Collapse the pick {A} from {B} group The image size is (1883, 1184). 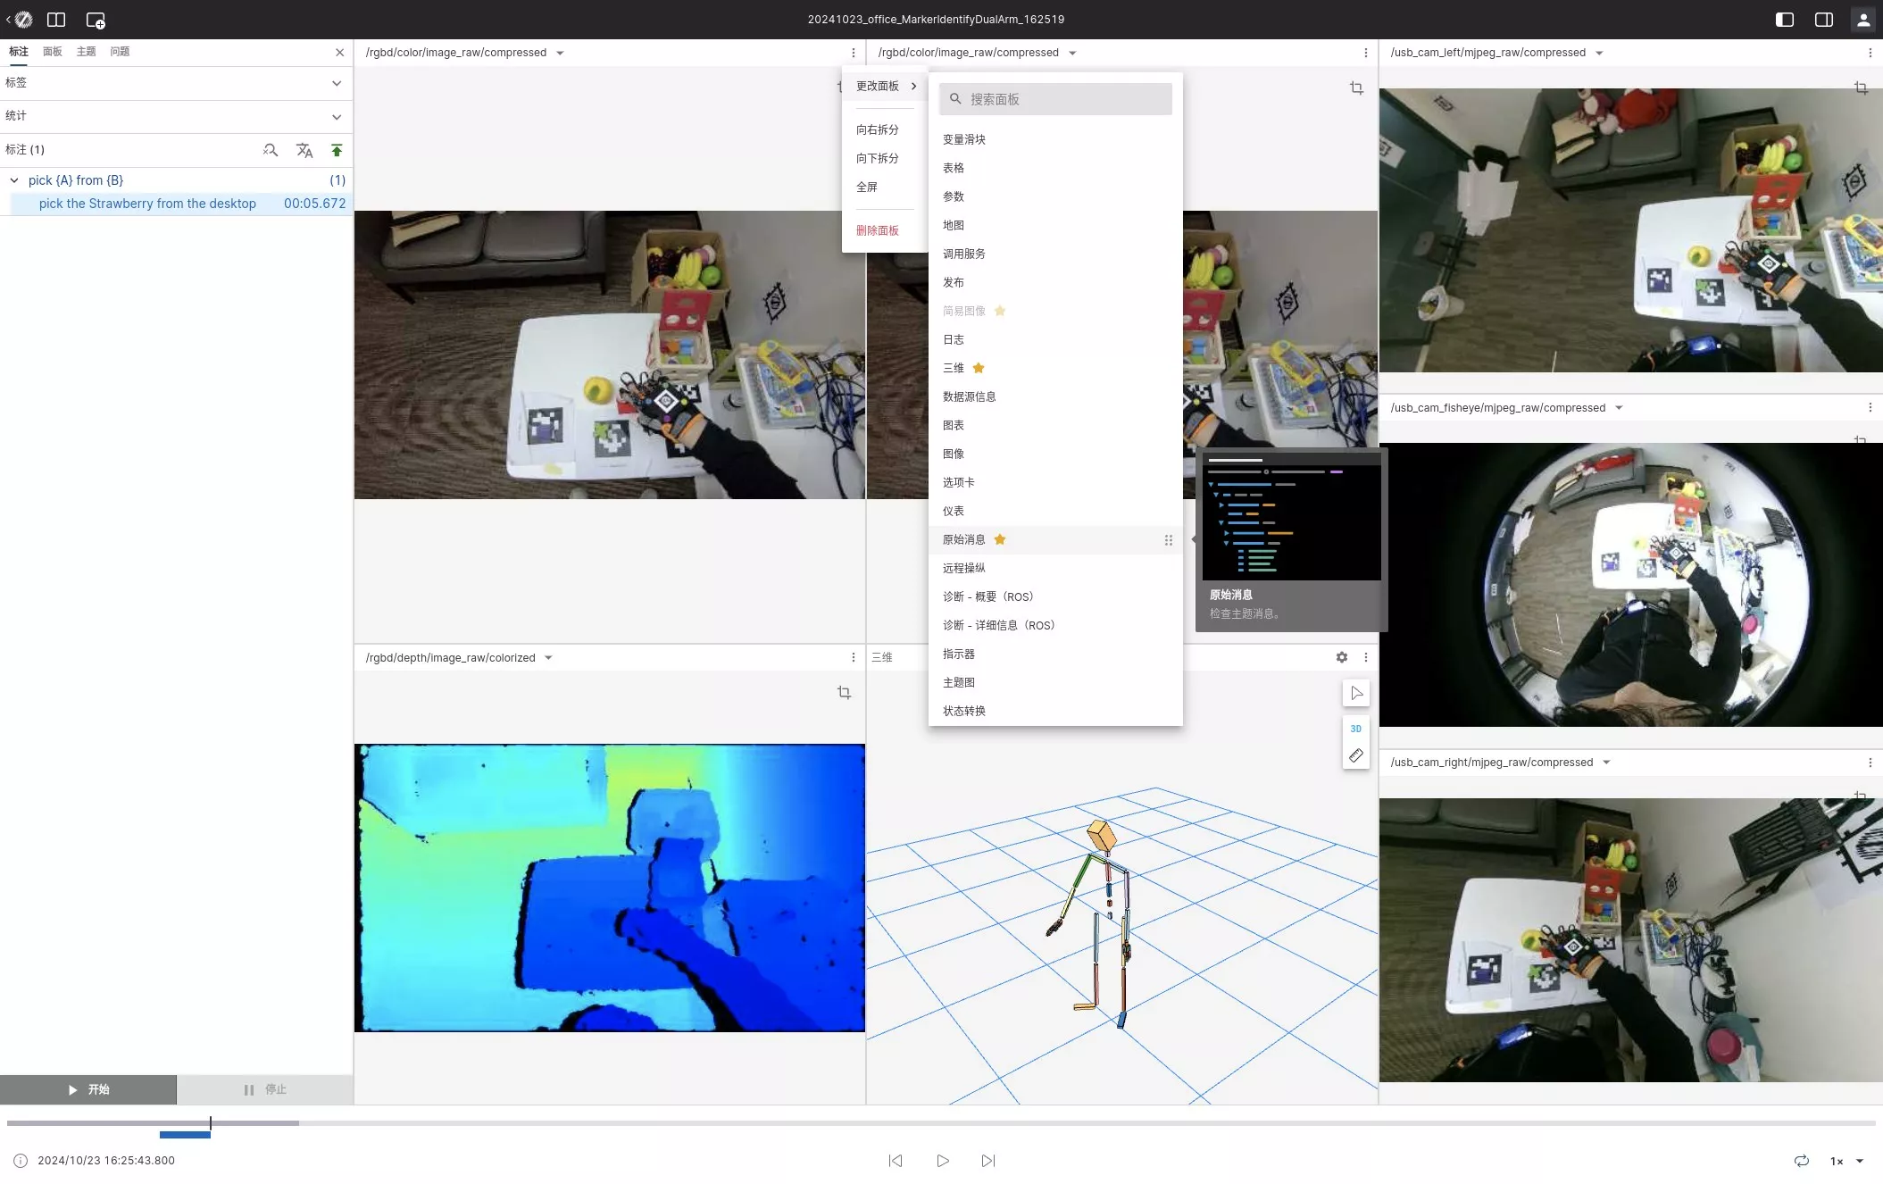(14, 180)
